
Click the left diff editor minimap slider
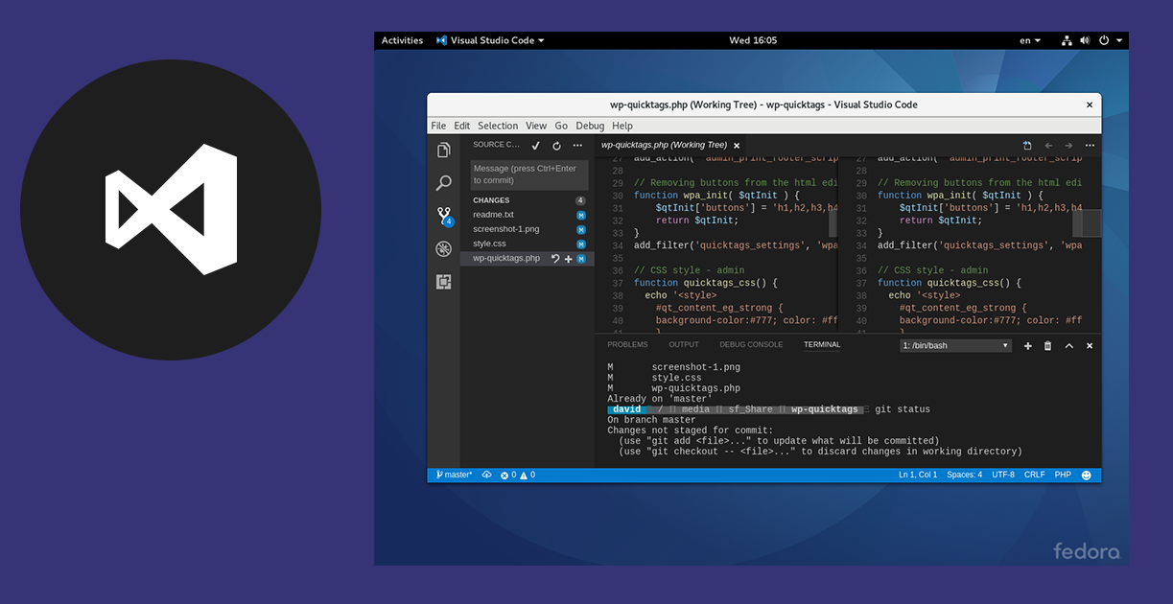[833, 223]
